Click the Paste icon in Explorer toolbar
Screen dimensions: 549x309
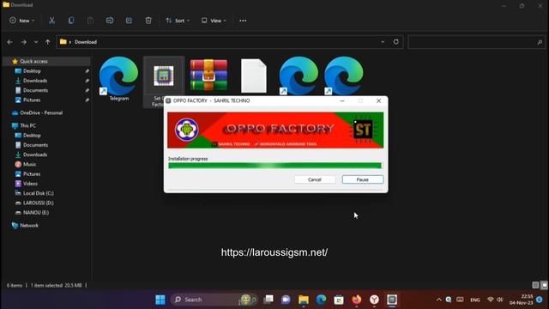90,21
